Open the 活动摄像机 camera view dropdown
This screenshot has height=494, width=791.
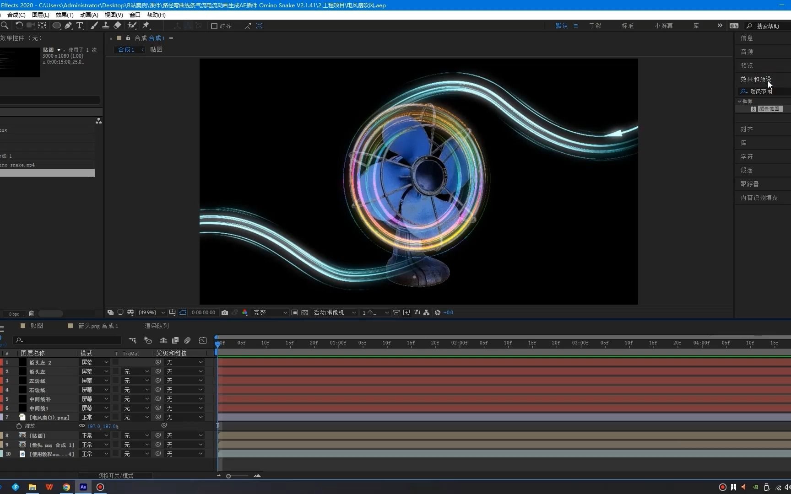(x=335, y=312)
